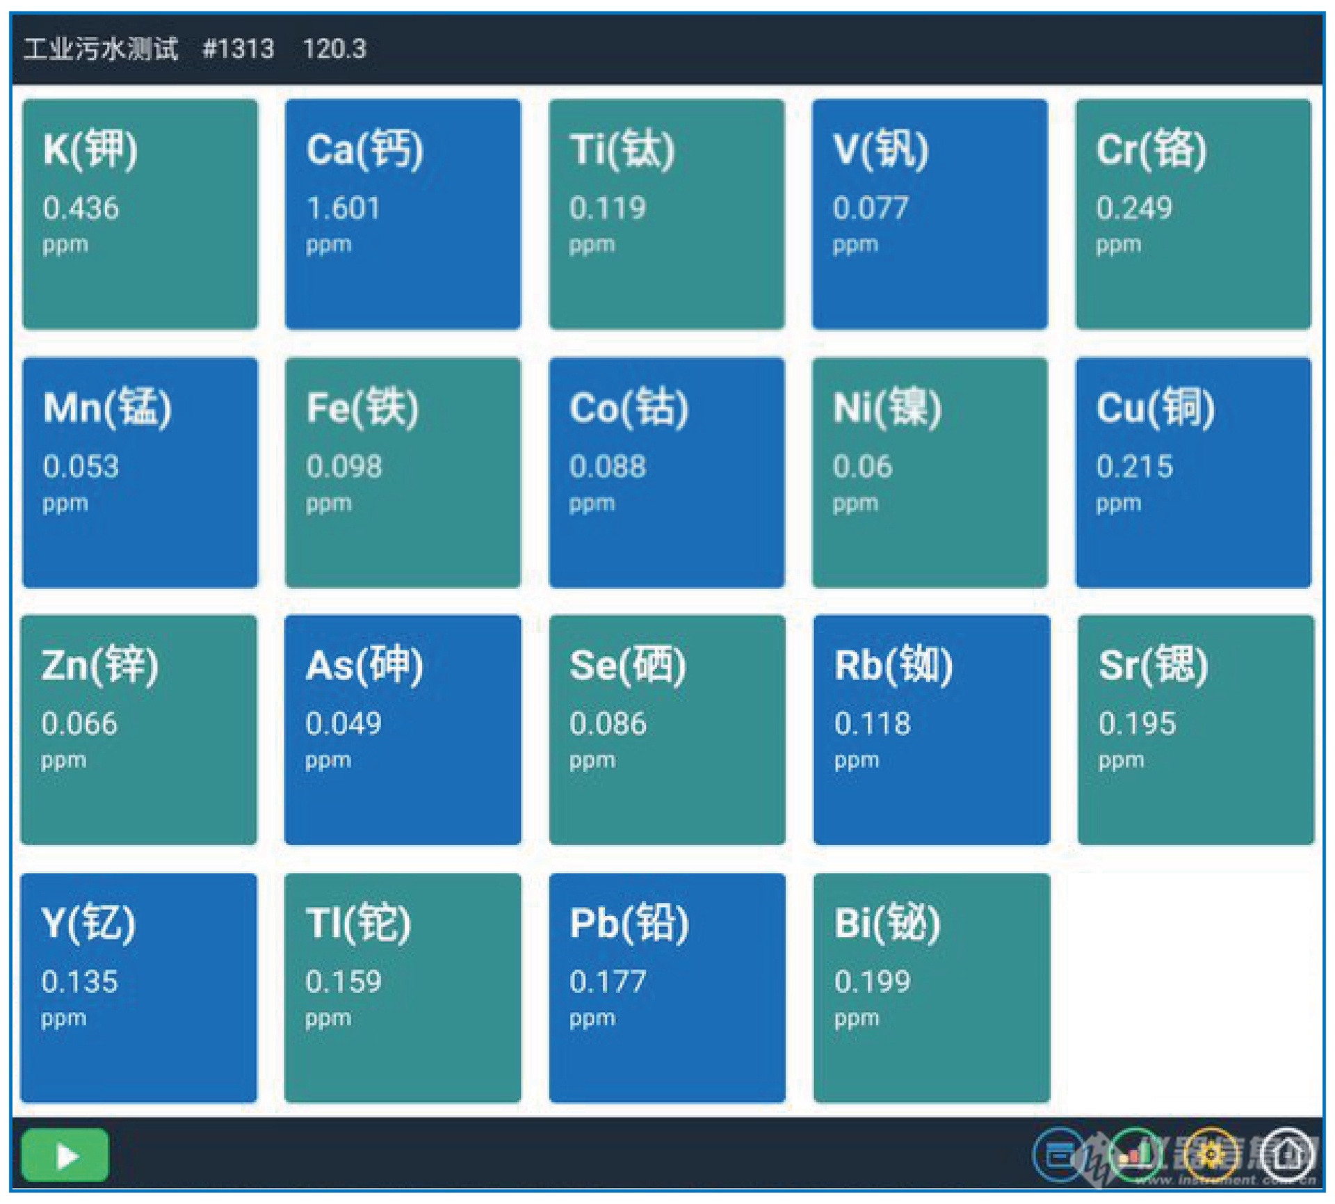Image resolution: width=1335 pixels, height=1204 pixels.
Task: Go to the white home icon
Action: click(x=1287, y=1155)
